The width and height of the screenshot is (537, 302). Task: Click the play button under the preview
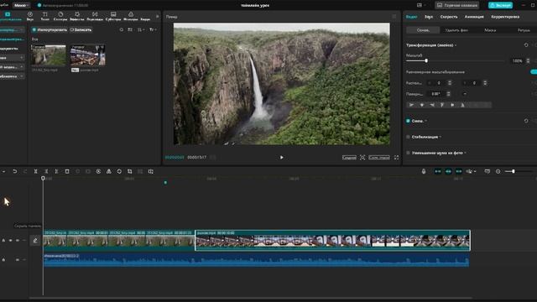(x=282, y=158)
